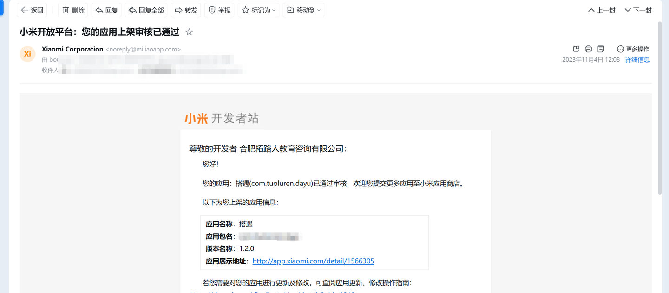Click the trash icon on 删除
669x293 pixels.
coord(66,10)
